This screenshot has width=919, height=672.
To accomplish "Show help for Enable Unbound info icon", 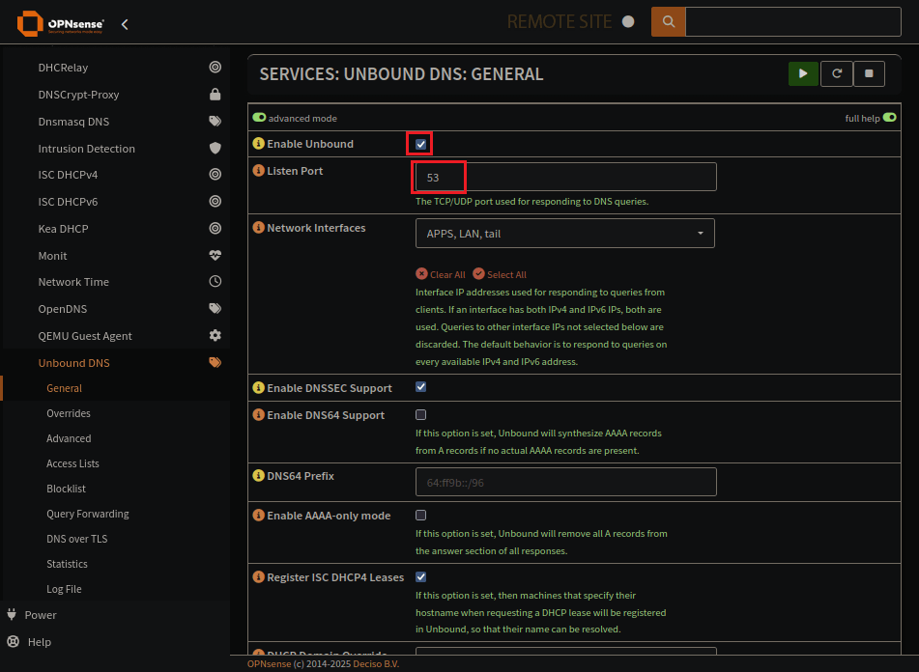I will point(258,143).
